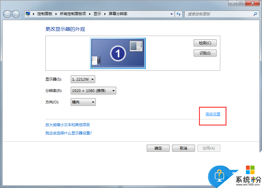Viewport: 262px width, 188px height.
Task: Click the 识别(I) button
Action: tap(205, 53)
